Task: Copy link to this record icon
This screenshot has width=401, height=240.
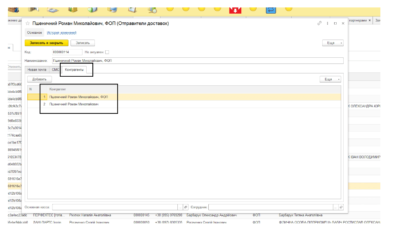Action: [319, 24]
